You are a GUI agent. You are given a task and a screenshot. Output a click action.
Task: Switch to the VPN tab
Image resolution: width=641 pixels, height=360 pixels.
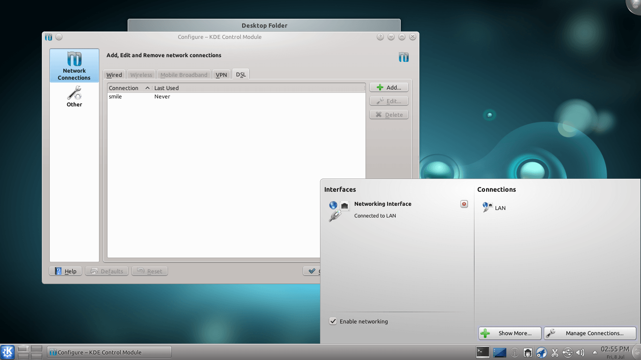tap(221, 75)
